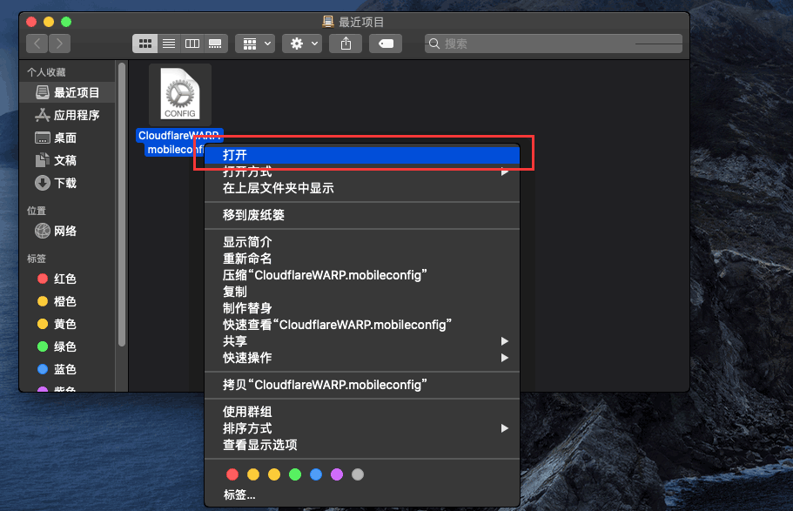Pick the green tag color dot in context menu
Image resolution: width=793 pixels, height=511 pixels.
295,474
